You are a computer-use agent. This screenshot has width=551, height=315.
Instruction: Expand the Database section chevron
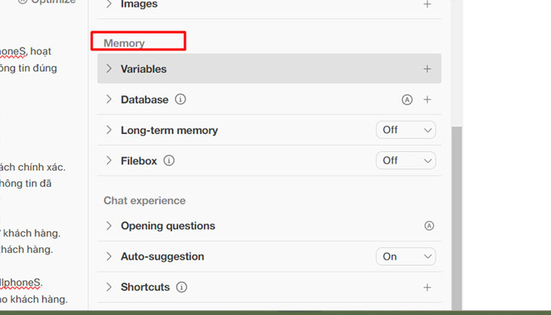point(109,100)
